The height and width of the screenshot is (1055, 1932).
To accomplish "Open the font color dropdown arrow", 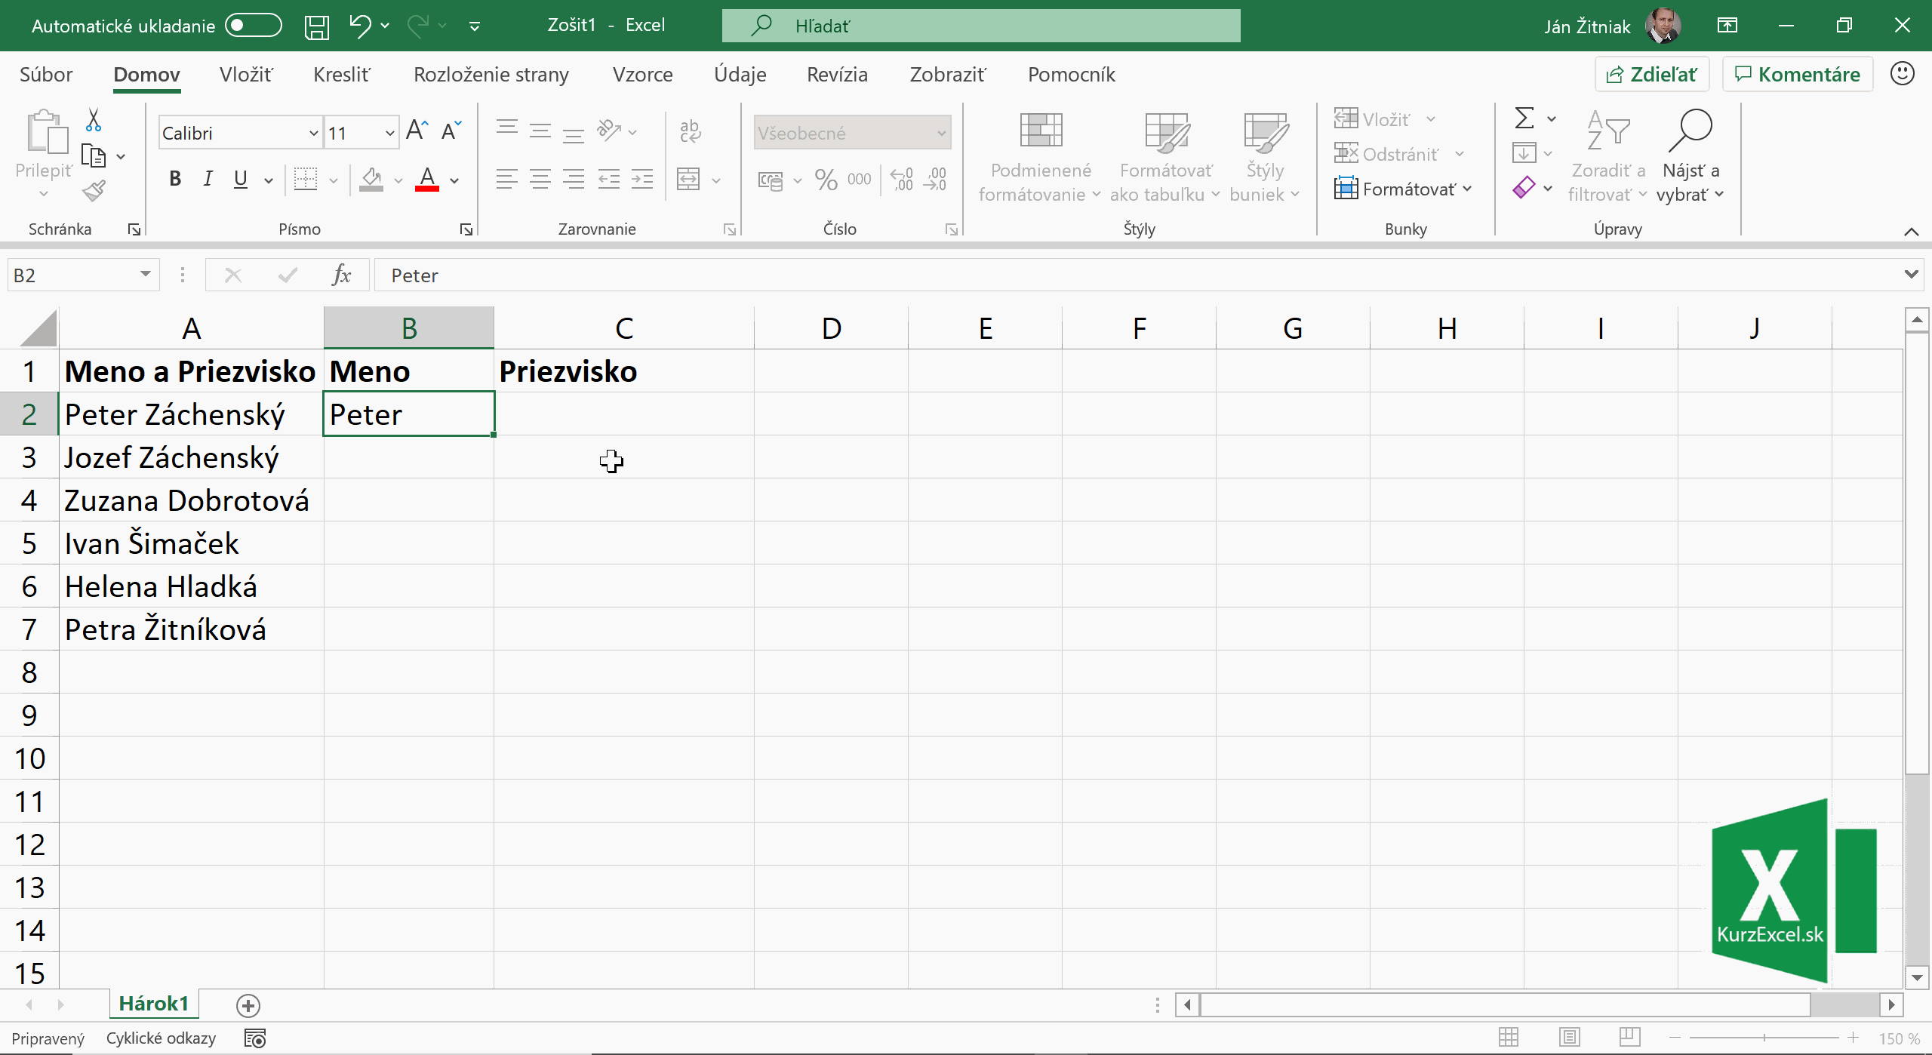I will [455, 180].
